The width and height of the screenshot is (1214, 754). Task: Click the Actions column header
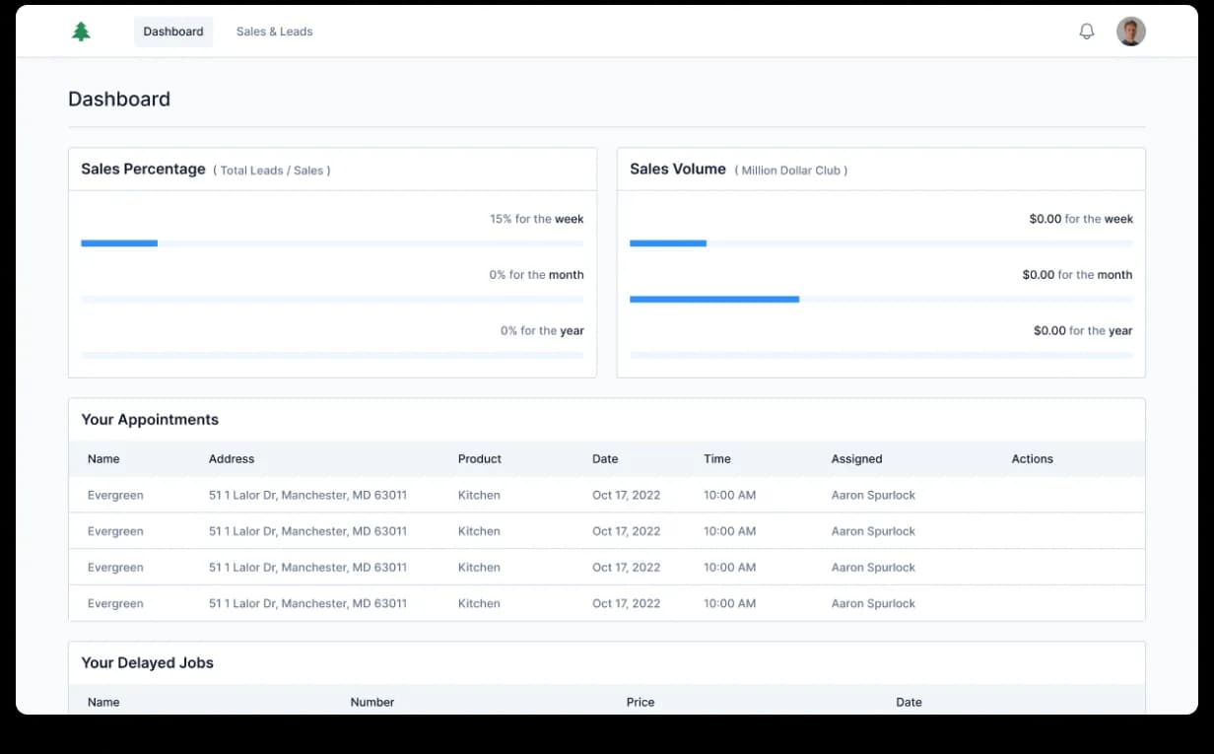click(1033, 459)
